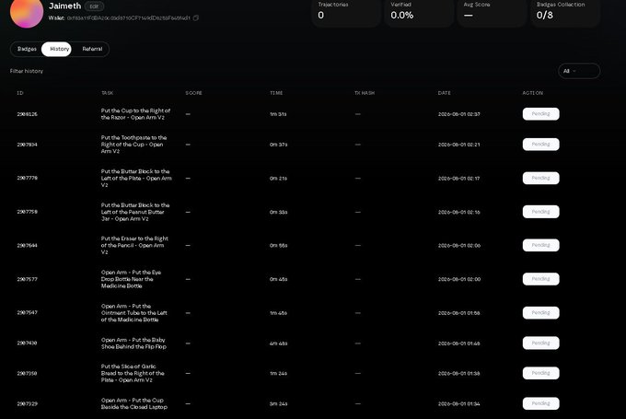Click the SCORE column header
The height and width of the screenshot is (419, 626).
tap(193, 93)
